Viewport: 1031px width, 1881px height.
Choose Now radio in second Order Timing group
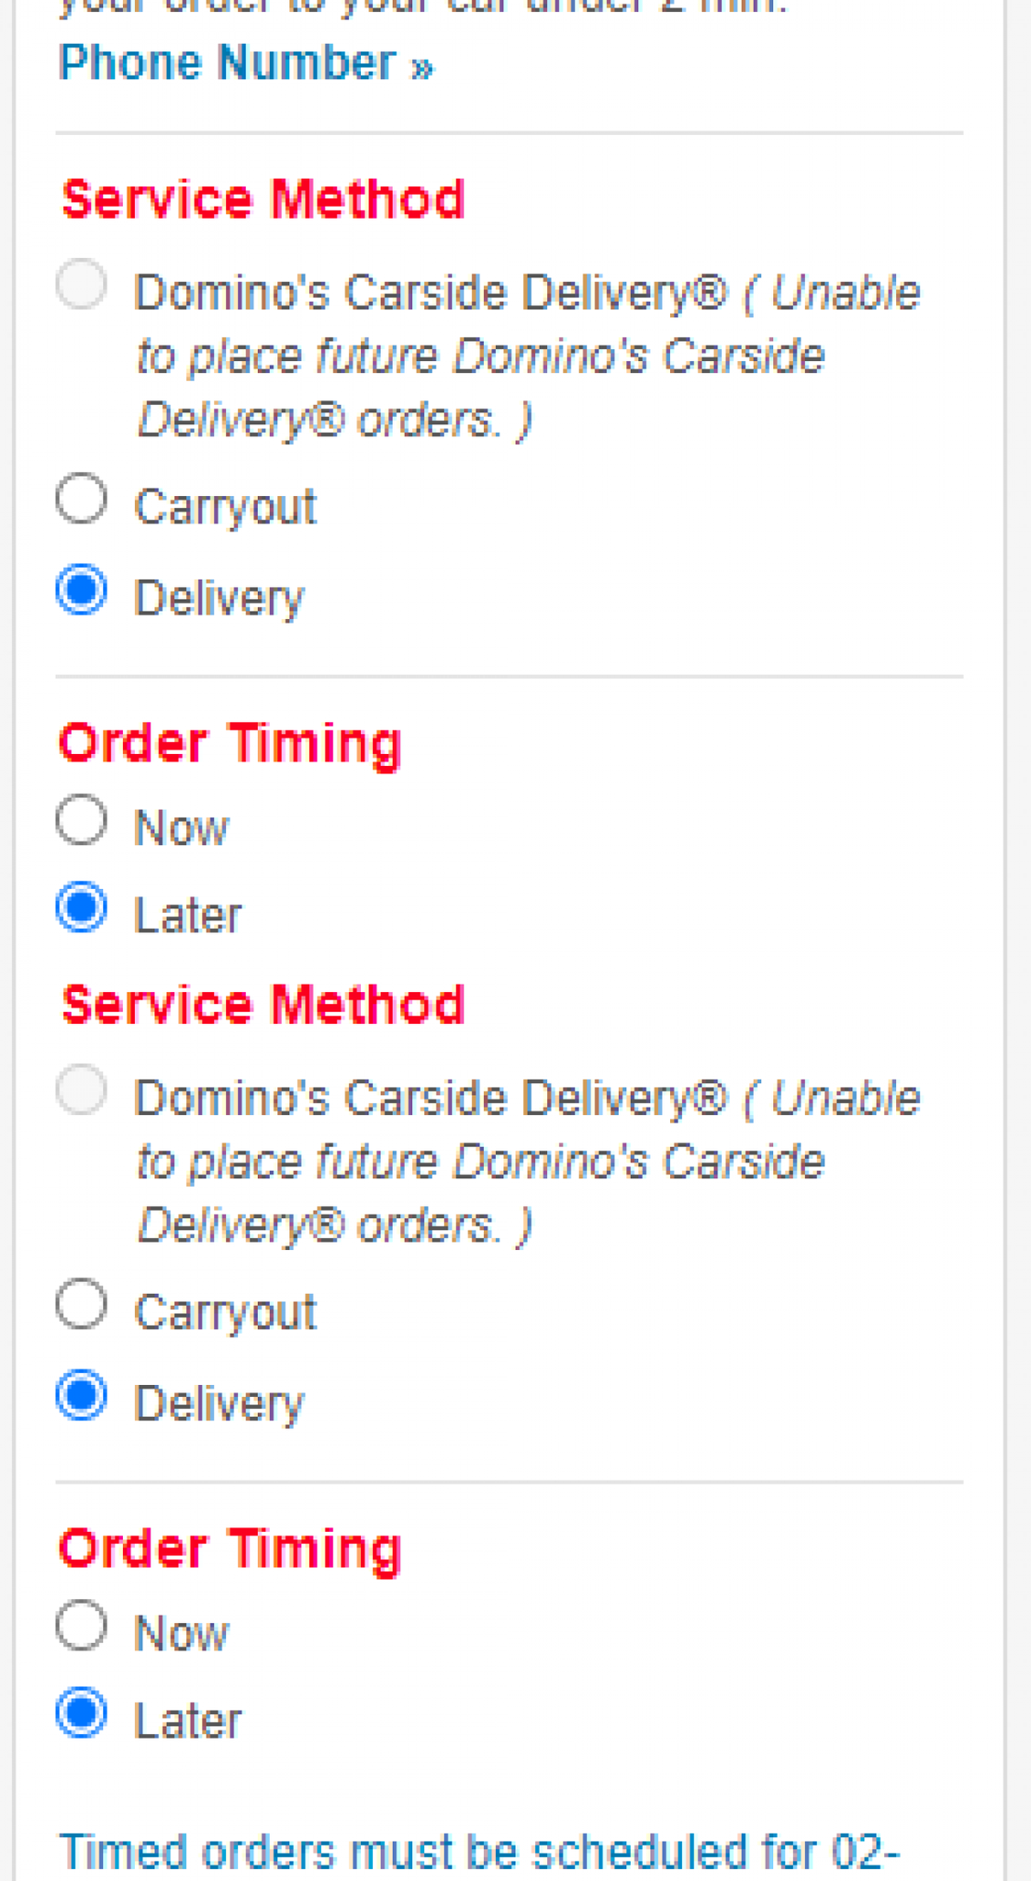pyautogui.click(x=82, y=1625)
